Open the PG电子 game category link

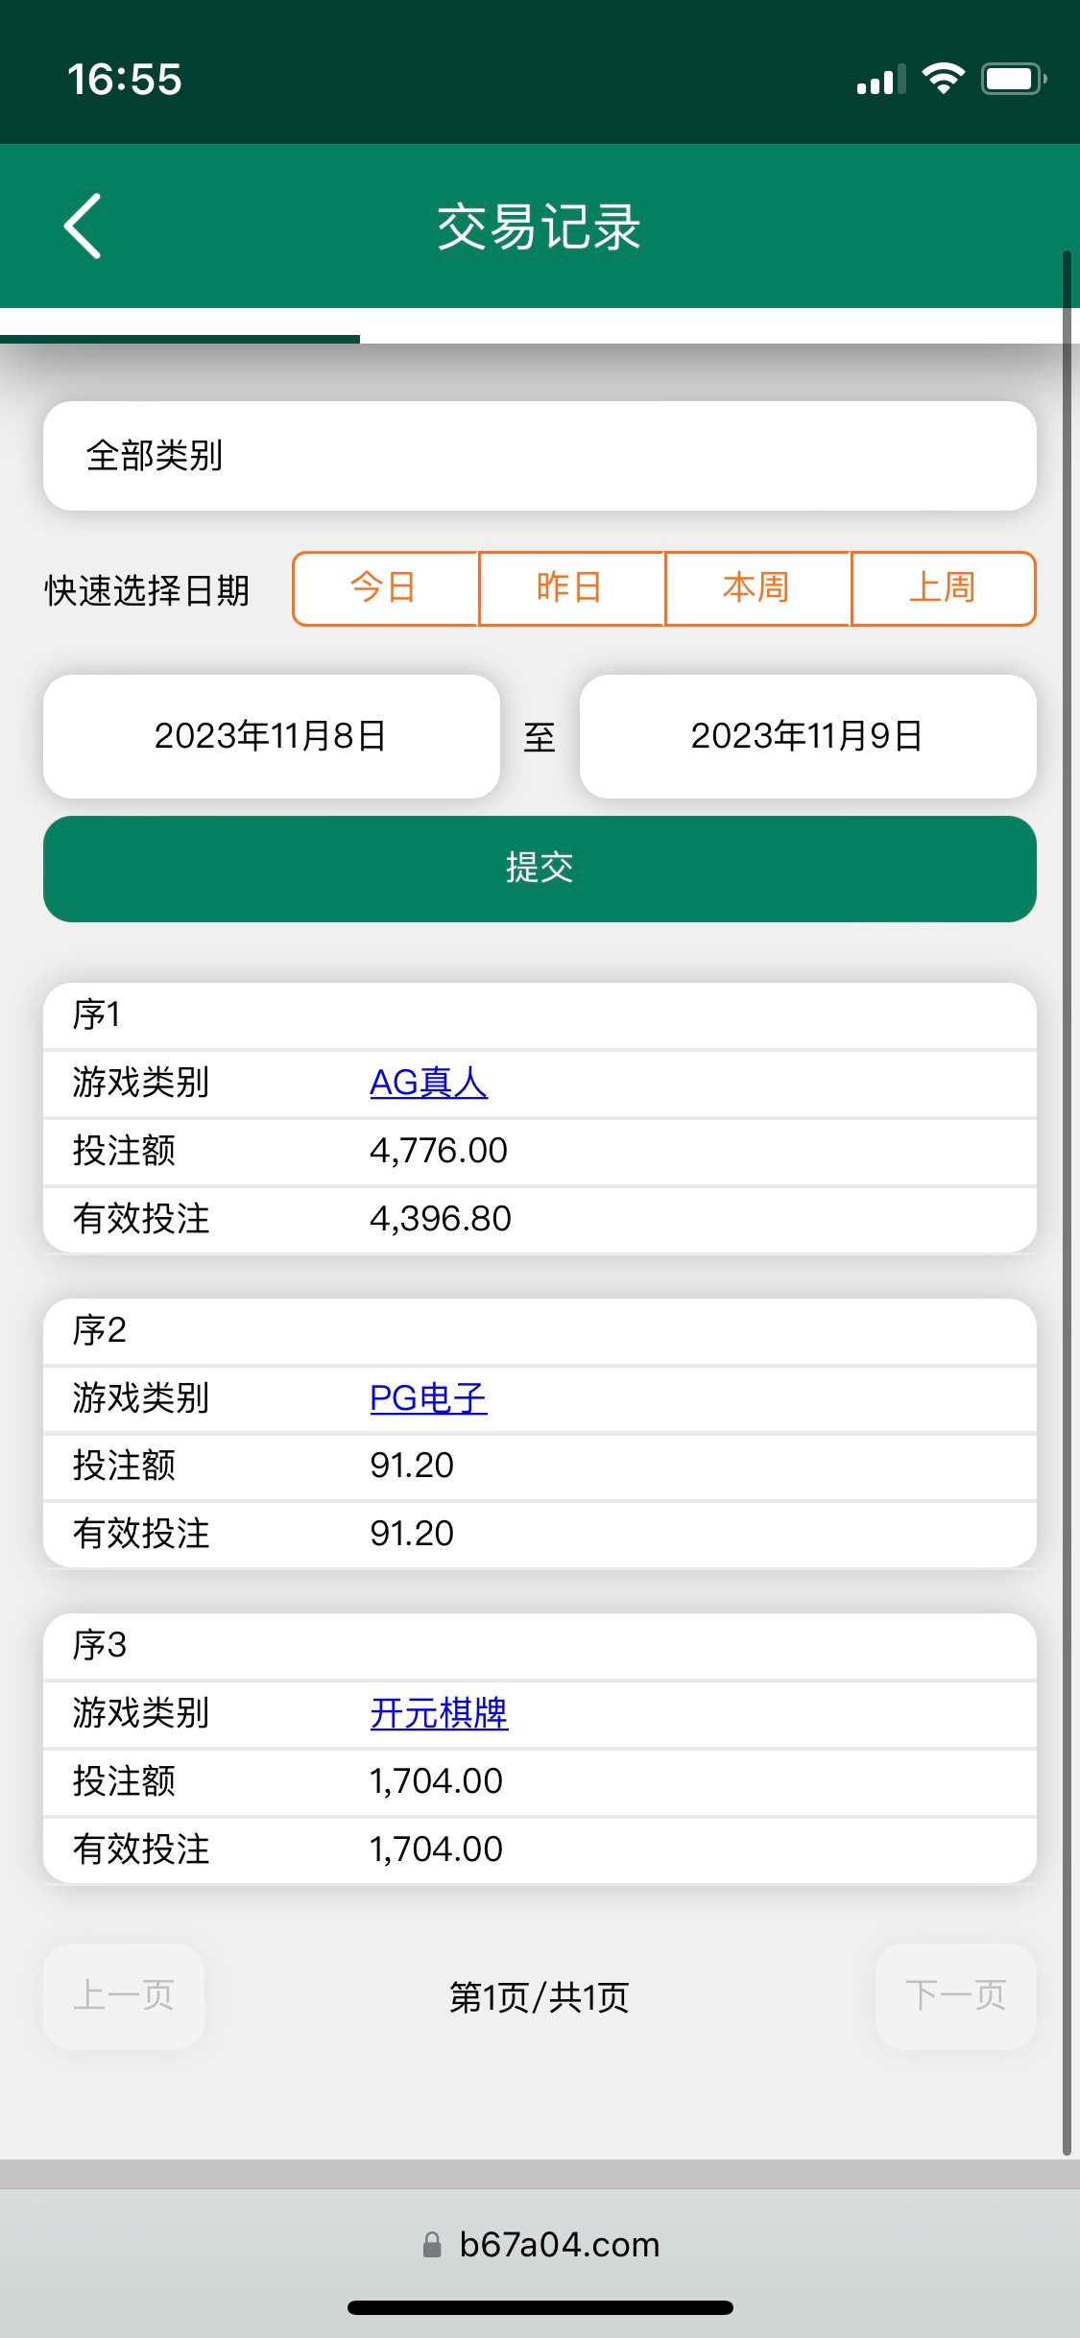pos(428,1398)
